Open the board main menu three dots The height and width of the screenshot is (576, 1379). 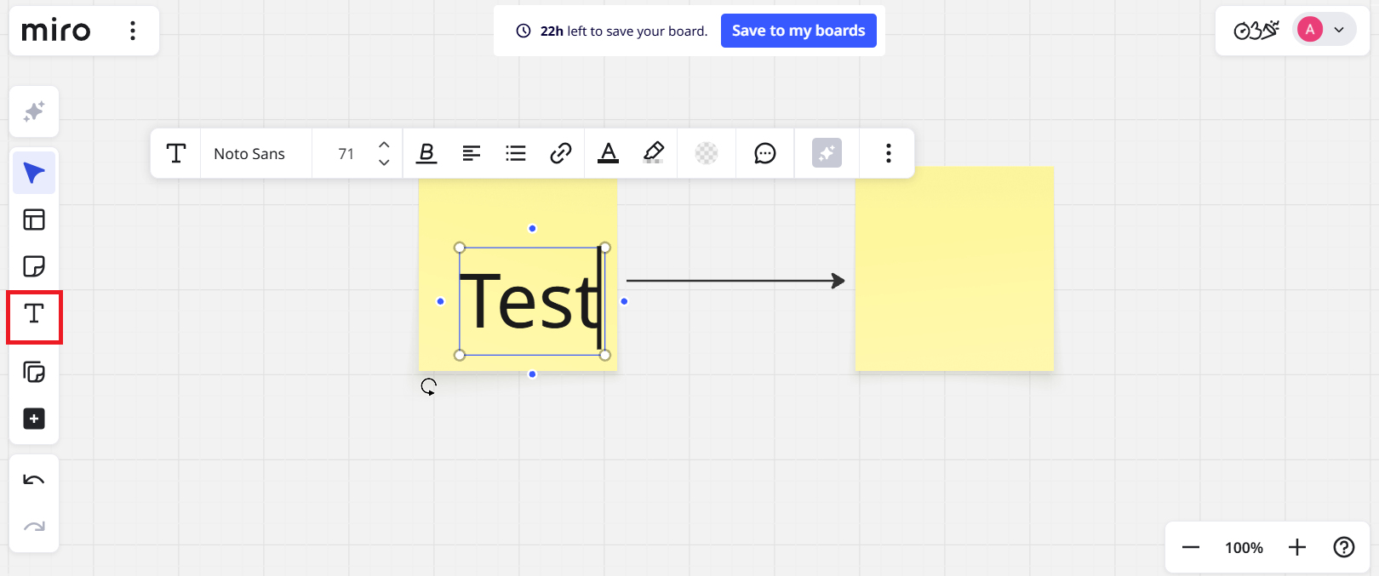pyautogui.click(x=133, y=31)
